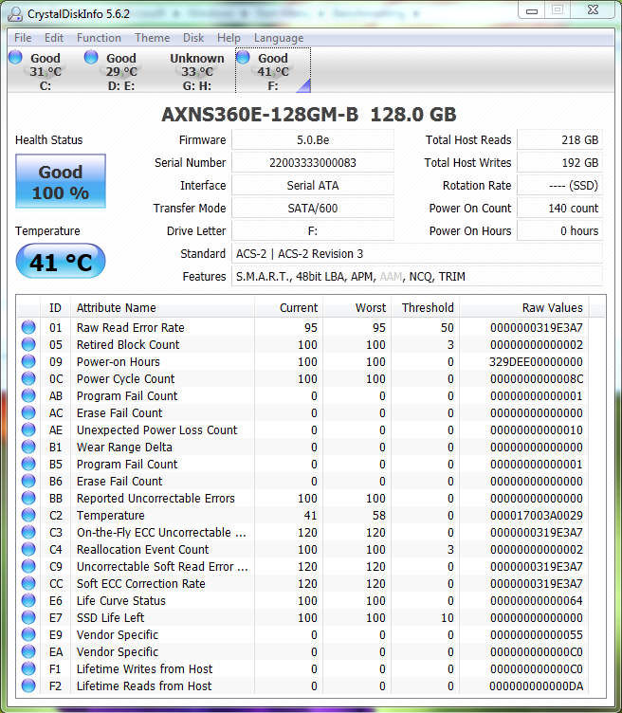
Task: Open the Theme menu
Action: pyautogui.click(x=152, y=38)
